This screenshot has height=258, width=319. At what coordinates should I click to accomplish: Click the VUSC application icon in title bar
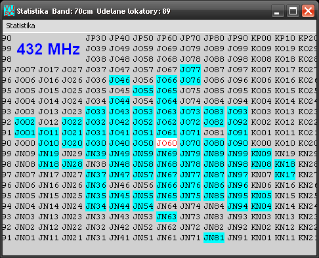[9, 11]
